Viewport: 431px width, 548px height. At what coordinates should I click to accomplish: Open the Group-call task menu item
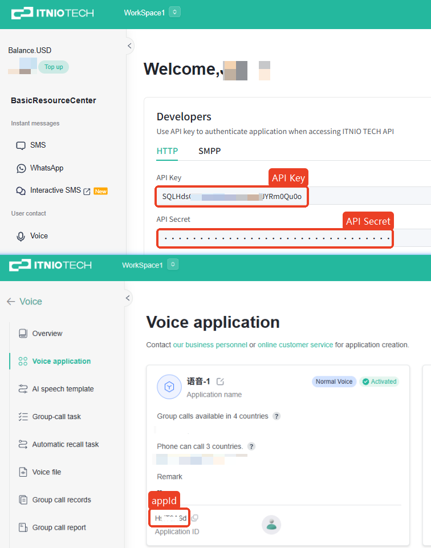click(x=56, y=417)
